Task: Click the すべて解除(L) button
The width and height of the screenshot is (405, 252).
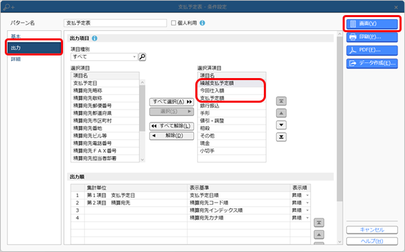Action: pyautogui.click(x=172, y=126)
